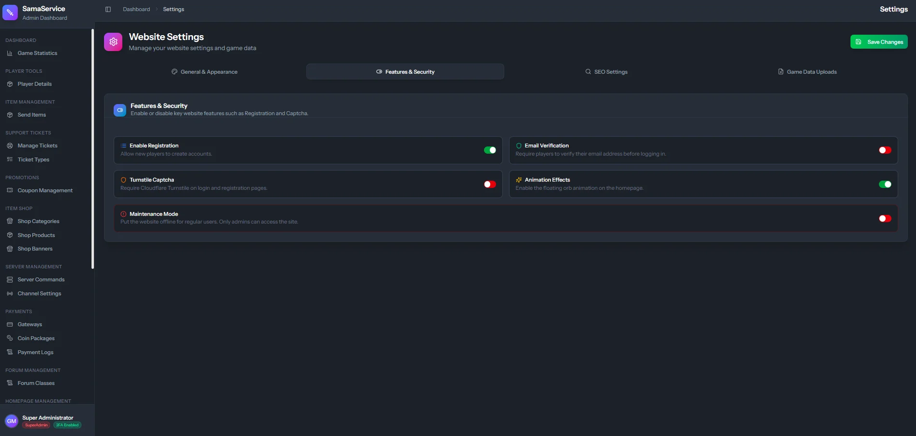Viewport: 916px width, 436px height.
Task: Click the GM user avatar
Action: point(12,421)
